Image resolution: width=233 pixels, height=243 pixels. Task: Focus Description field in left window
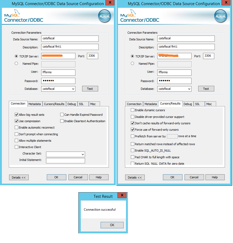tap(70, 47)
